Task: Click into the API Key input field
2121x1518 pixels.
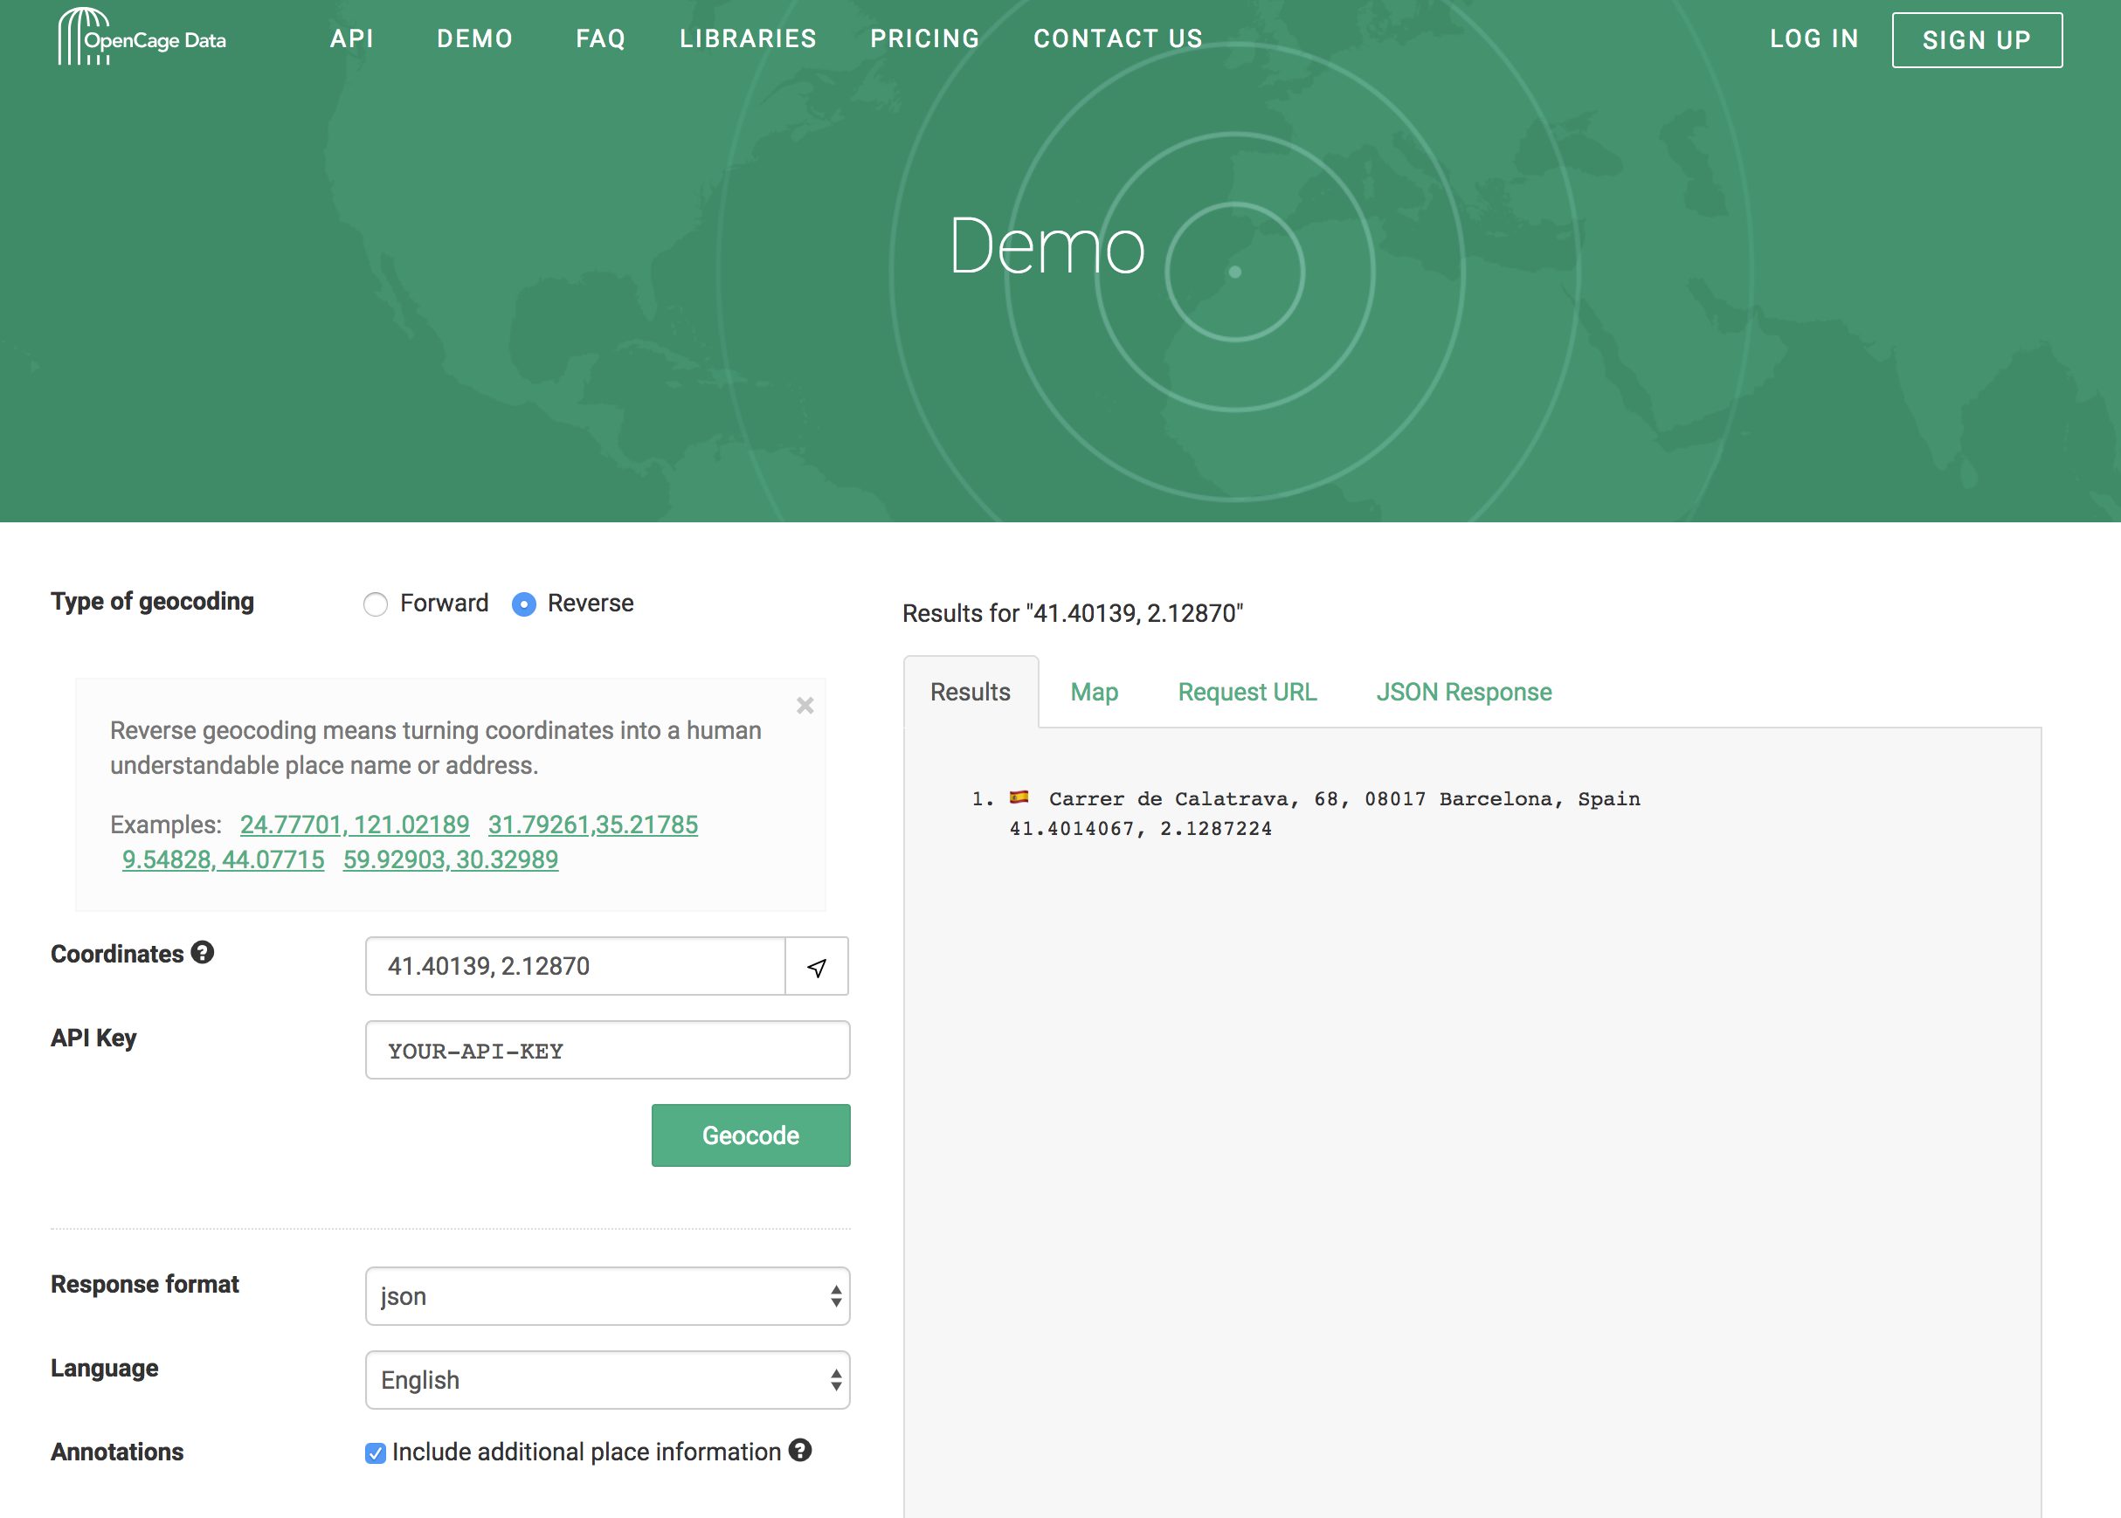Action: click(606, 1051)
